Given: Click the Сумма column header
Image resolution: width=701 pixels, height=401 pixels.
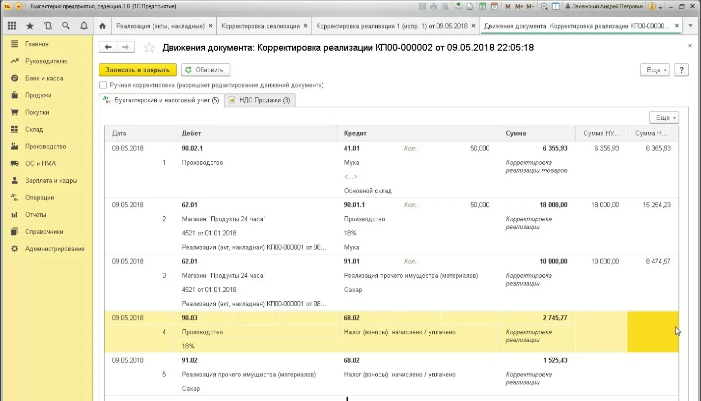Looking at the screenshot, I should click(x=516, y=133).
